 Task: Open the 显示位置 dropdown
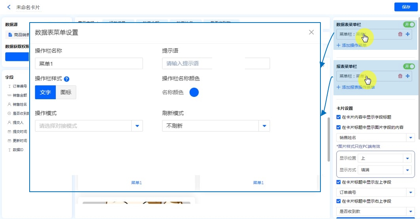(407, 158)
